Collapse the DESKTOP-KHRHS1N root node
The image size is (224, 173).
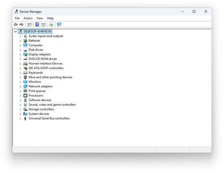click(x=16, y=31)
